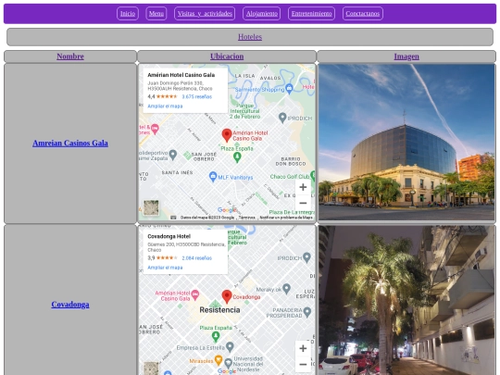
Task: Click the Polideportivo Jaime Zapata marker
Action: [x=173, y=155]
